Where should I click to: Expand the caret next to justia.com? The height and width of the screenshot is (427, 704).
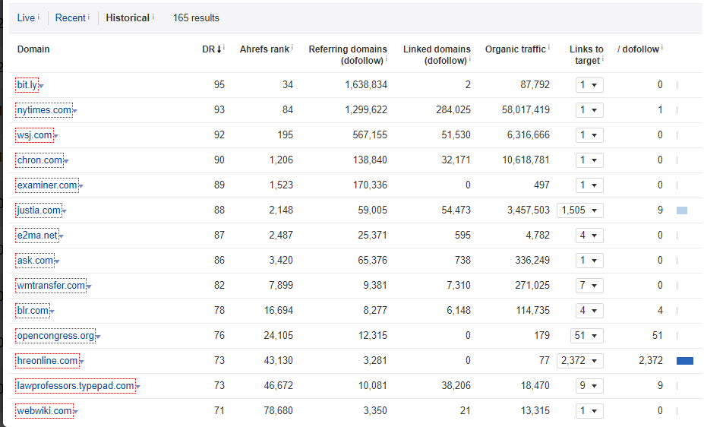tap(65, 211)
